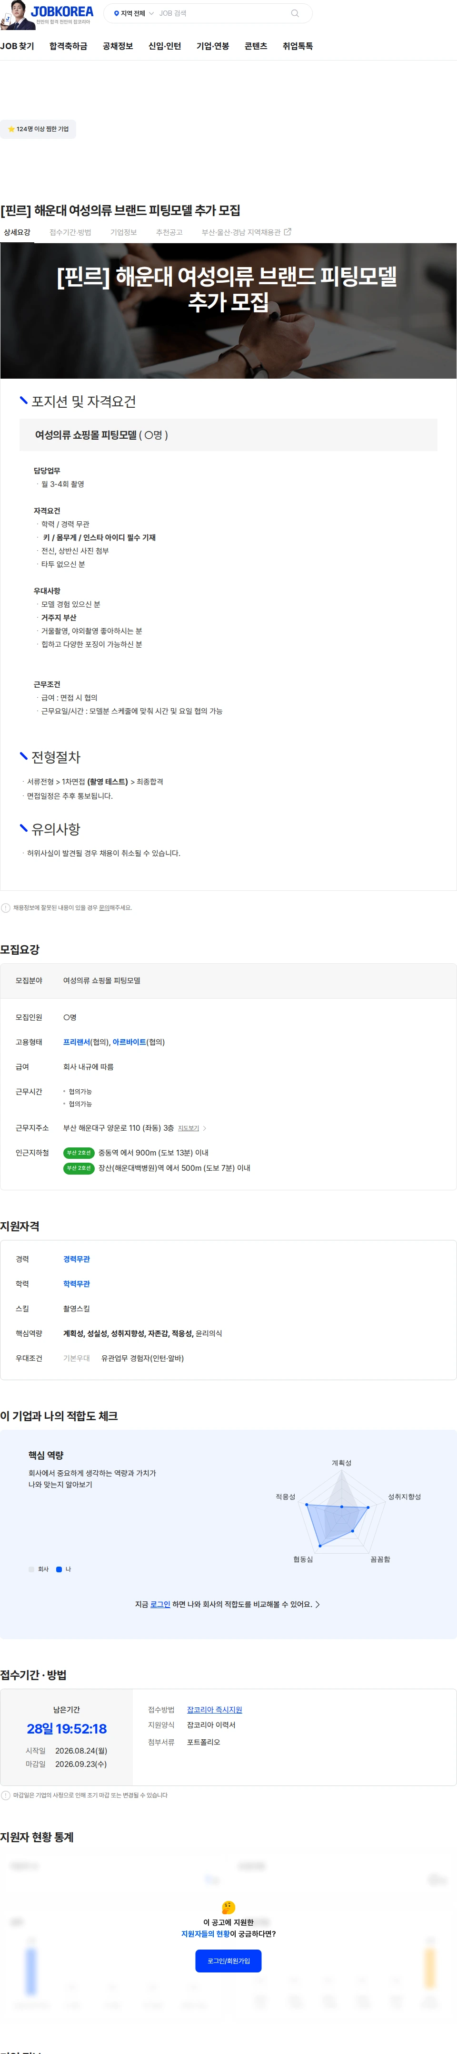Open the JOB 찾기 menu
Image resolution: width=457 pixels, height=2054 pixels.
[18, 46]
